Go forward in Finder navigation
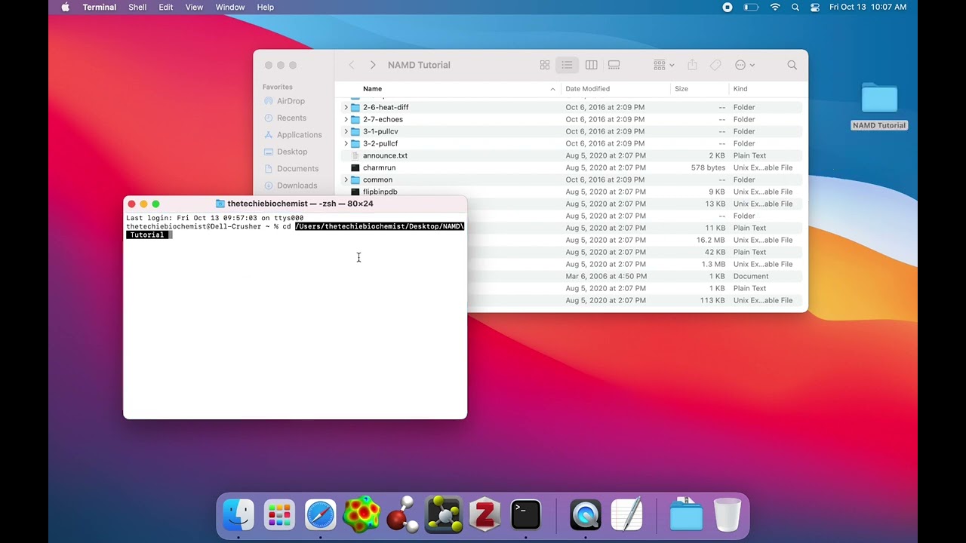The image size is (966, 543). click(373, 65)
